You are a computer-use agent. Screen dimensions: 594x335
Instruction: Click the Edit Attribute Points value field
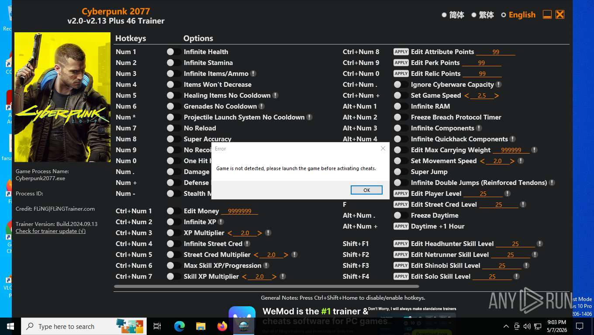point(496,52)
